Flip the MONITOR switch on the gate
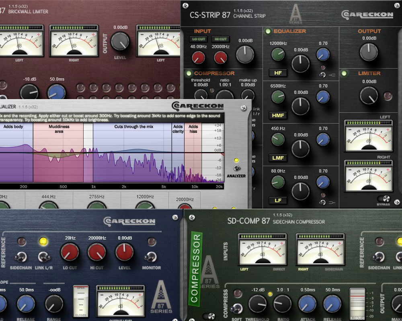Image resolution: width=402 pixels, height=321 pixels. [x=152, y=257]
